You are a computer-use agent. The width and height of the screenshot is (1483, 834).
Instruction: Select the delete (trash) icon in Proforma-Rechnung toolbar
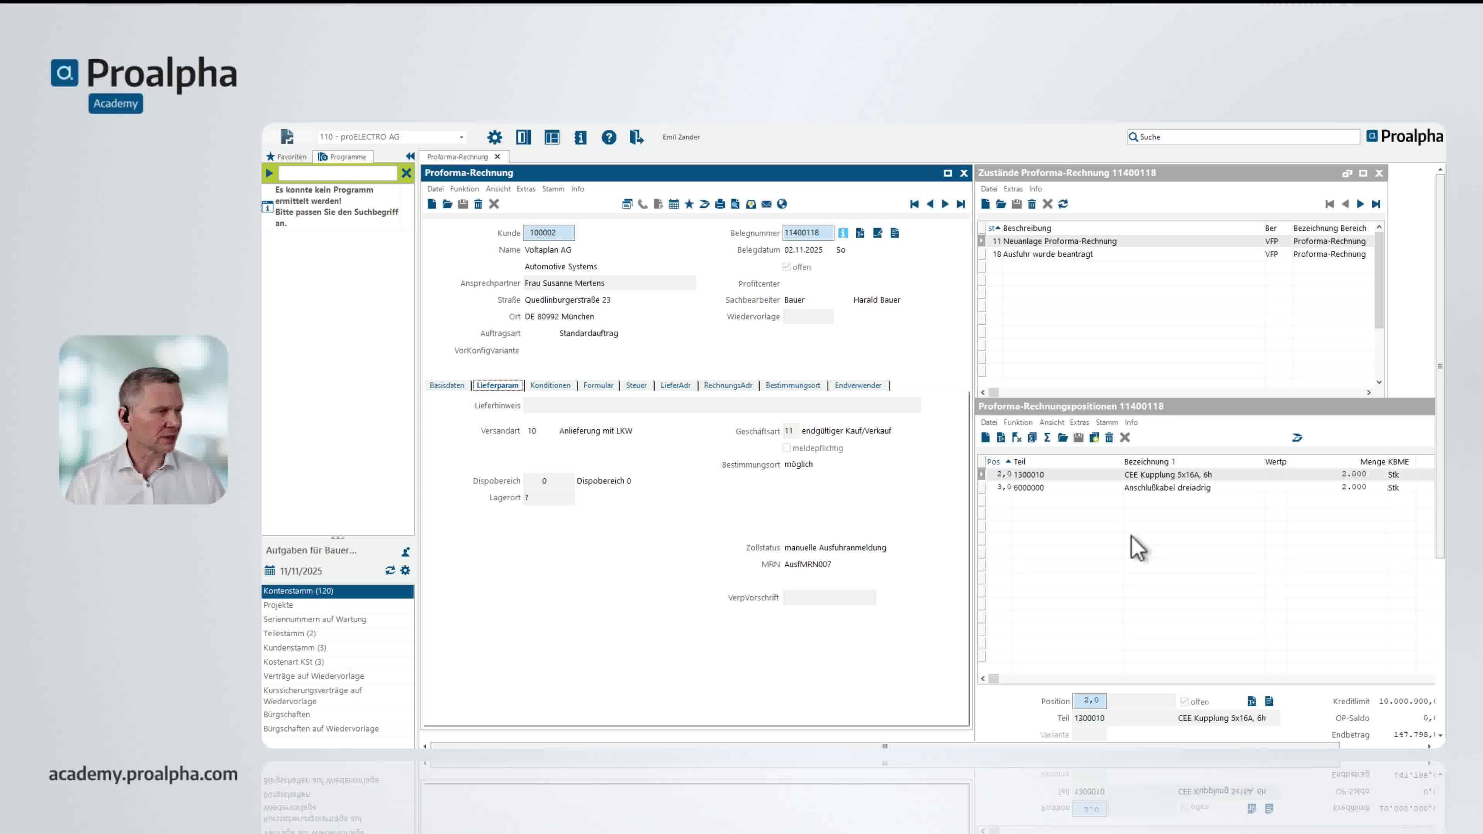(478, 204)
